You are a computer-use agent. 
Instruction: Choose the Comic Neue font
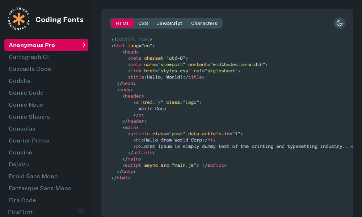(x=26, y=105)
